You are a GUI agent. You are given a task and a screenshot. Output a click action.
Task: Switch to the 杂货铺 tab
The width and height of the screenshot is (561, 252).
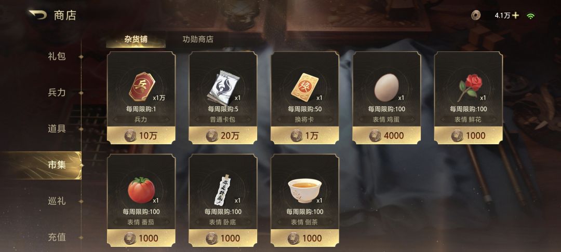click(136, 39)
